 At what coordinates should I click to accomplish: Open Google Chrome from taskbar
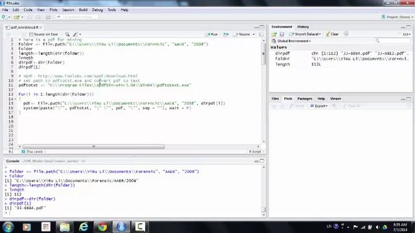102,227
